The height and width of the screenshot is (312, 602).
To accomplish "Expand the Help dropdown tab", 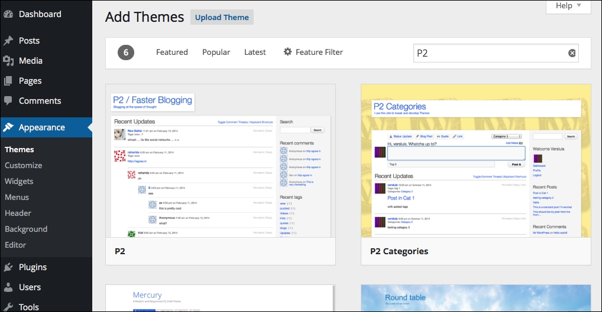I will pos(568,6).
